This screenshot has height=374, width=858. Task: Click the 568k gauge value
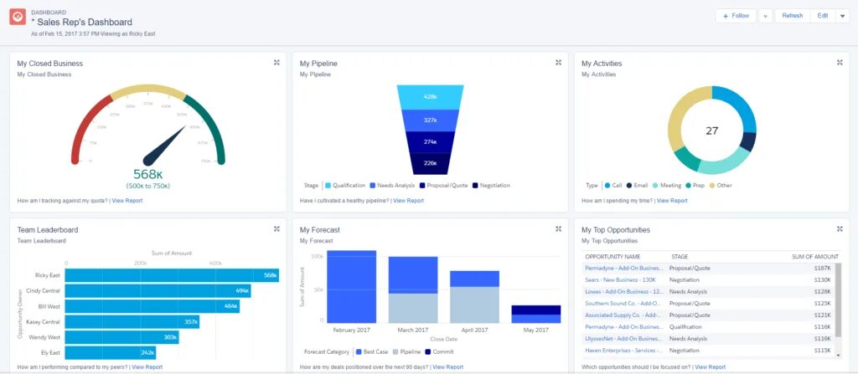pos(147,174)
